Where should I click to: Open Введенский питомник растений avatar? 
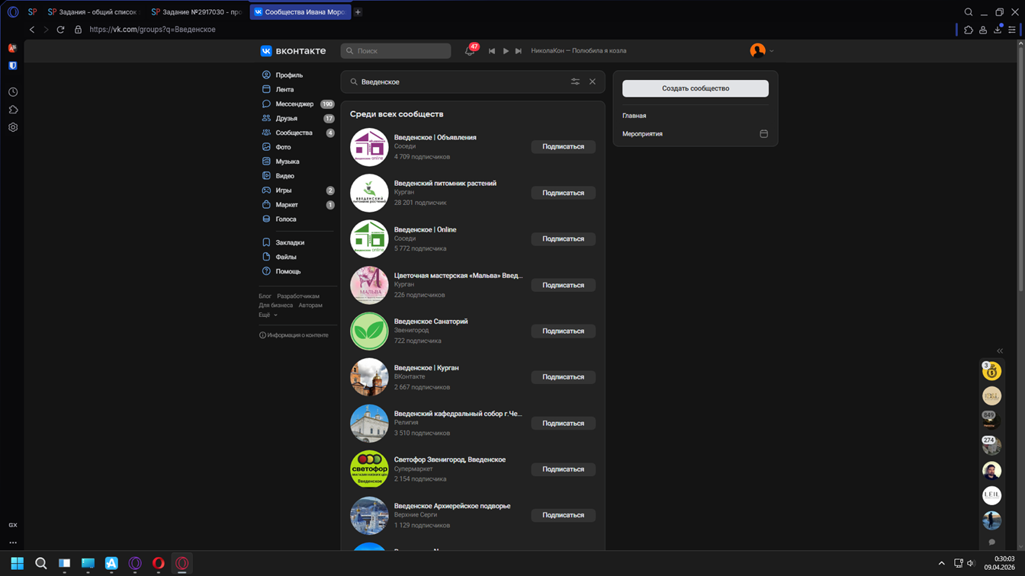pos(369,193)
